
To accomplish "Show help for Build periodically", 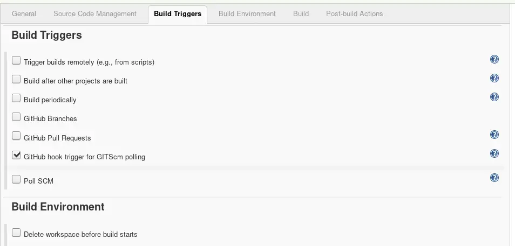I will tap(494, 97).
